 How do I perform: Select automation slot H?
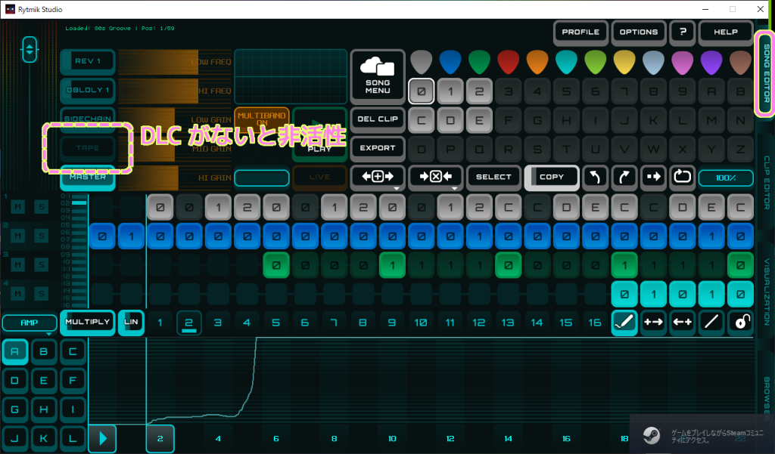43,409
